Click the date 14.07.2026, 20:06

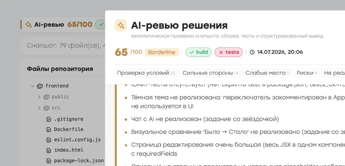click(x=280, y=52)
